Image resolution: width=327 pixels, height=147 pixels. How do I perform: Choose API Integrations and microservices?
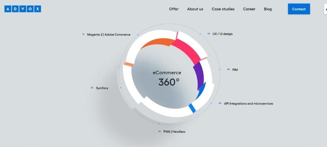tap(248, 104)
